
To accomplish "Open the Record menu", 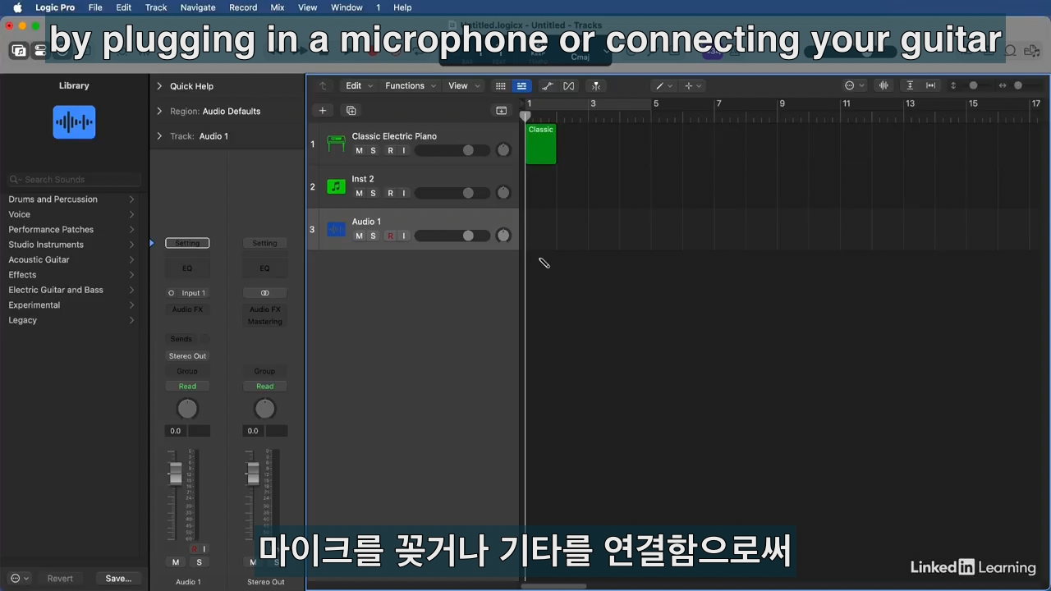I will [243, 7].
